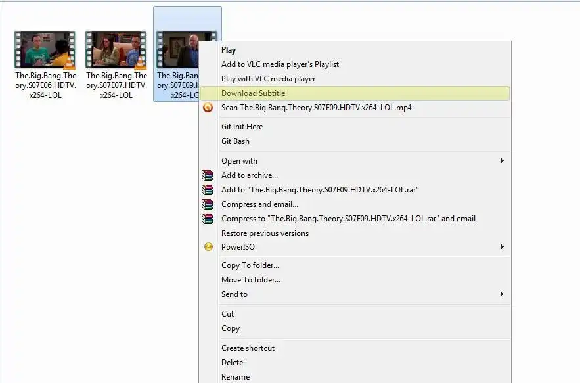Select the S07E09 video thumbnail
Viewport: 580px width, 383px height.
point(177,49)
